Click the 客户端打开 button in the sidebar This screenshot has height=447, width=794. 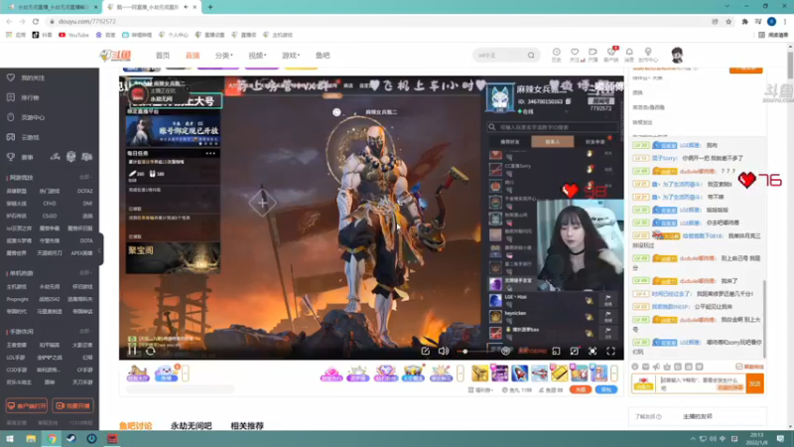click(x=27, y=406)
